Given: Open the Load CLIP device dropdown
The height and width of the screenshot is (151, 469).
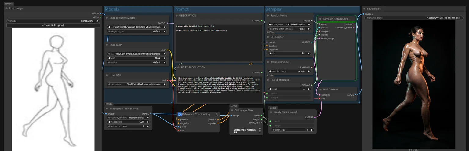Looking at the screenshot, I should coord(137,62).
